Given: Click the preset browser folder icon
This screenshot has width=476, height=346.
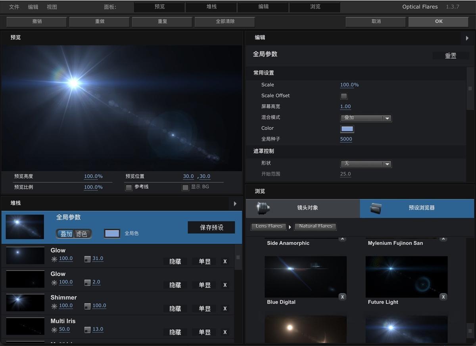Looking at the screenshot, I should pyautogui.click(x=376, y=208).
